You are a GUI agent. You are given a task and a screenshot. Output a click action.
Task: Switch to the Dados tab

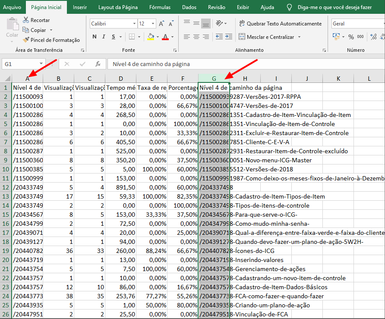click(189, 7)
